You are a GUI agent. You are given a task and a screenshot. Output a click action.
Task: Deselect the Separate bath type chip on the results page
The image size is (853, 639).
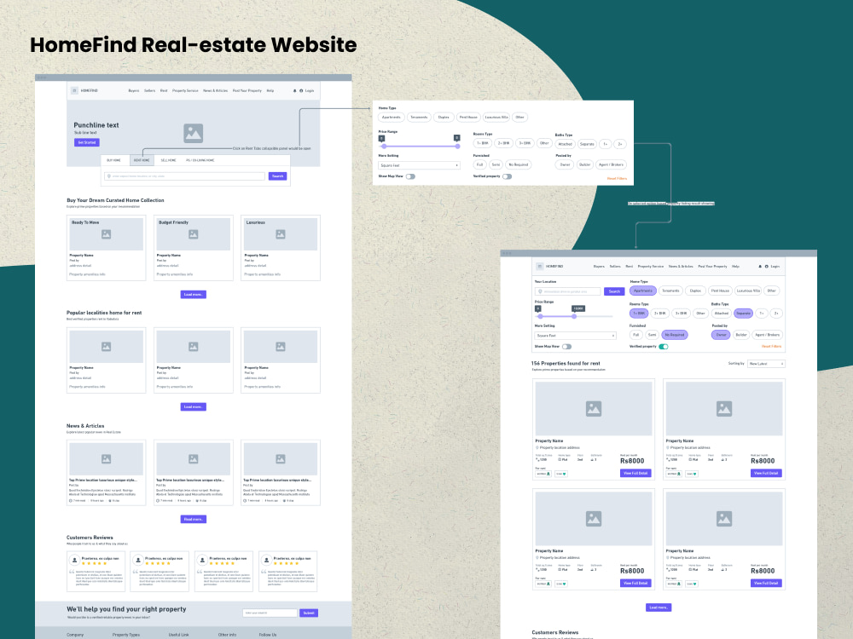[743, 314]
